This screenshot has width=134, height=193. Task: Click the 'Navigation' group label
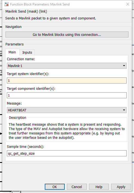click(13, 27)
